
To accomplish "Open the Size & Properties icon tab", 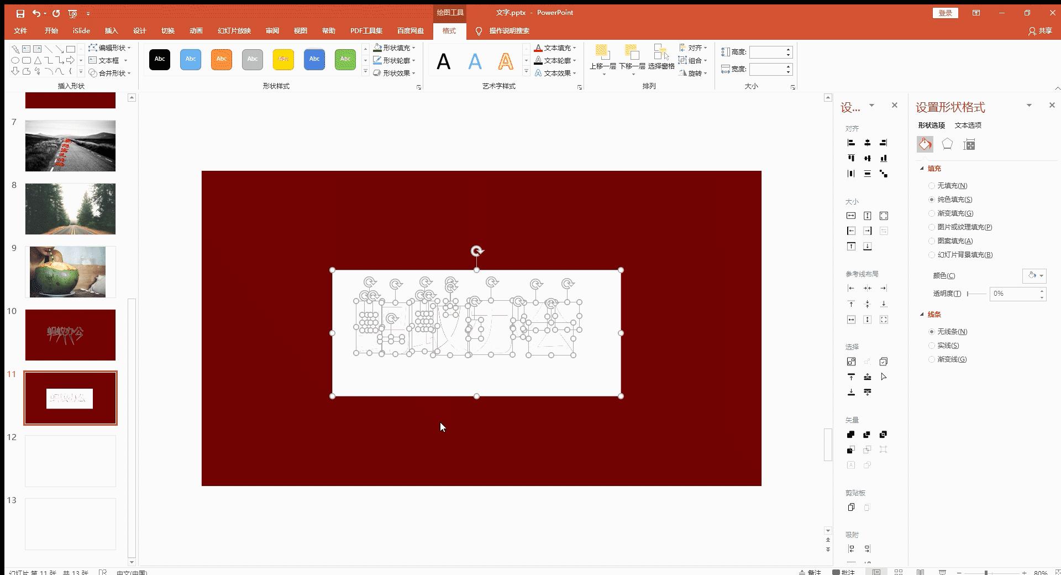I will click(969, 145).
